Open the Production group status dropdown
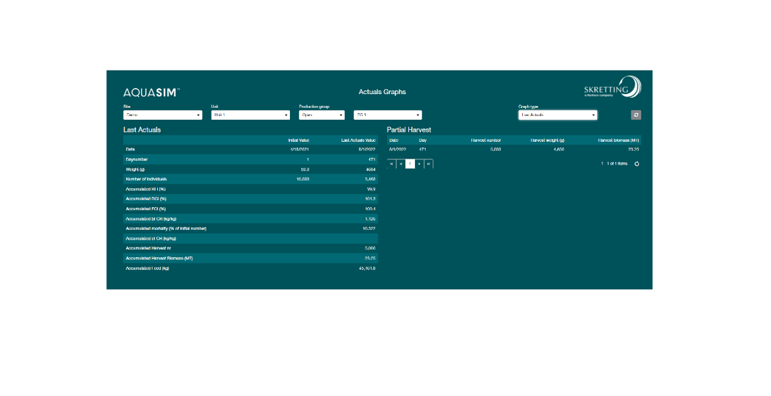The width and height of the screenshot is (771, 396). pyautogui.click(x=322, y=115)
